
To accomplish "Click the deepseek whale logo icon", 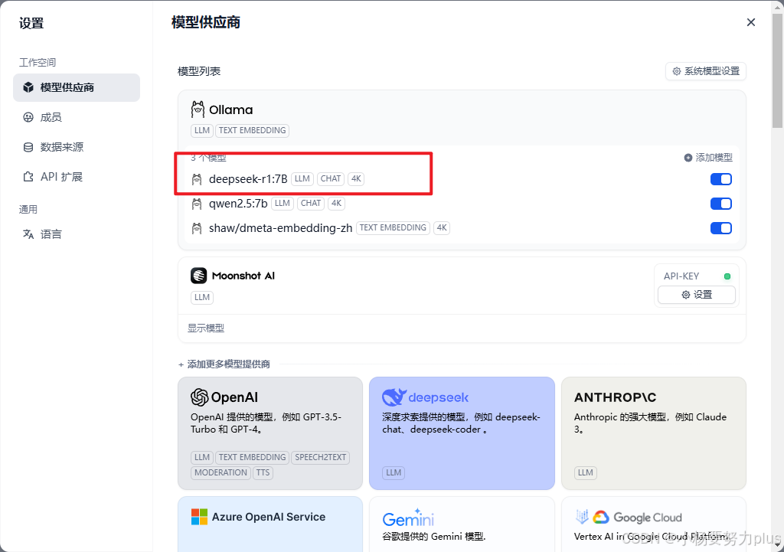I will [x=394, y=397].
